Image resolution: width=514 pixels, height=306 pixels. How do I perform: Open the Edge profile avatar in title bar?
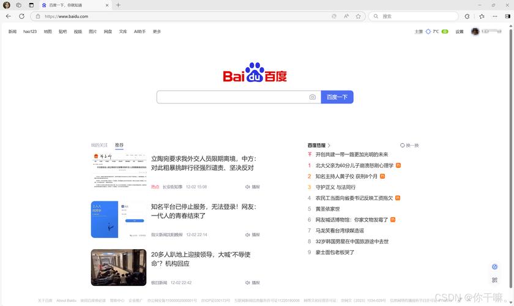[x=7, y=6]
